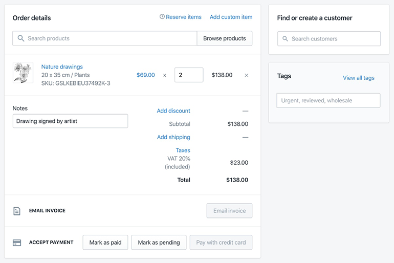Open View all tags link
Viewport: 394px width, 263px height.
[x=359, y=78]
